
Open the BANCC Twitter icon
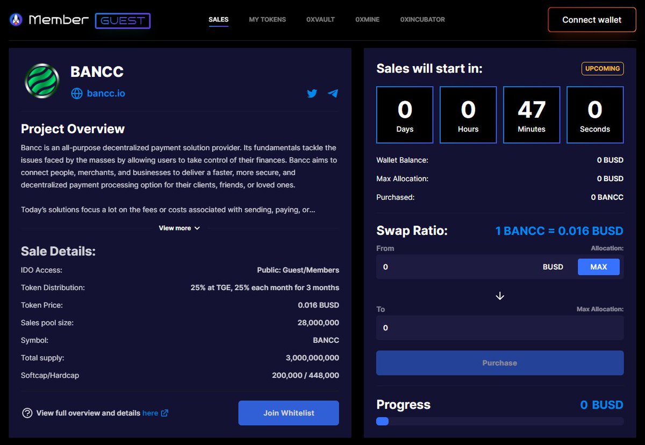[x=312, y=94]
